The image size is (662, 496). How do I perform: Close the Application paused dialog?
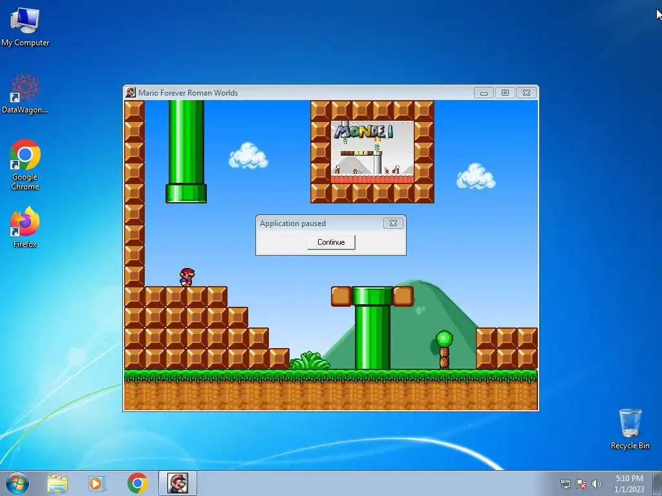pyautogui.click(x=393, y=223)
